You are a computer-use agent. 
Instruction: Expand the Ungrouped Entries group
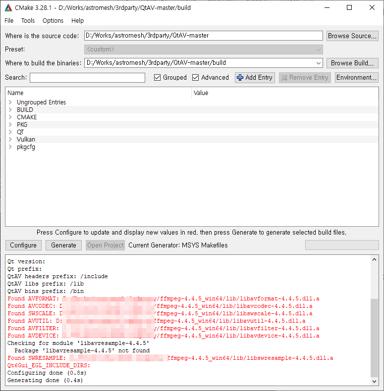10,102
